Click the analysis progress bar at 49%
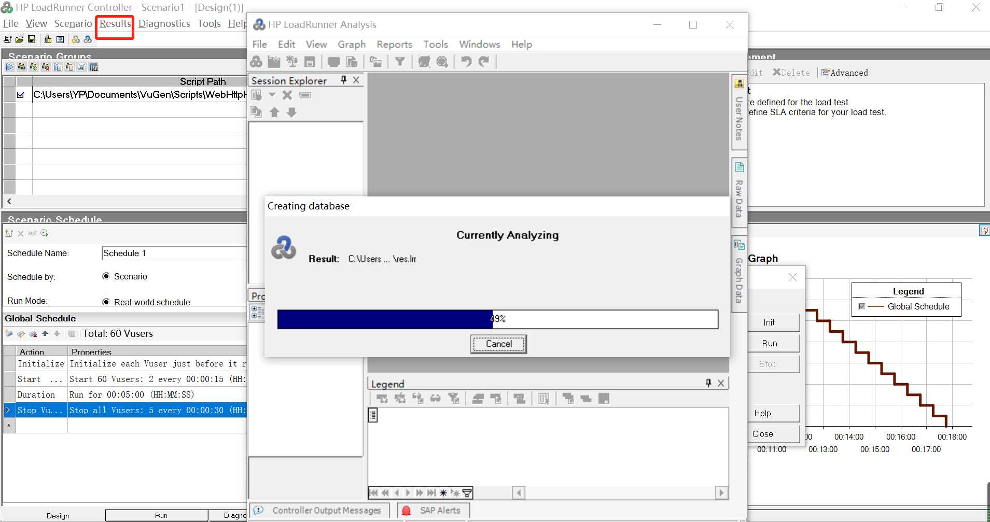The width and height of the screenshot is (990, 522). 497,319
